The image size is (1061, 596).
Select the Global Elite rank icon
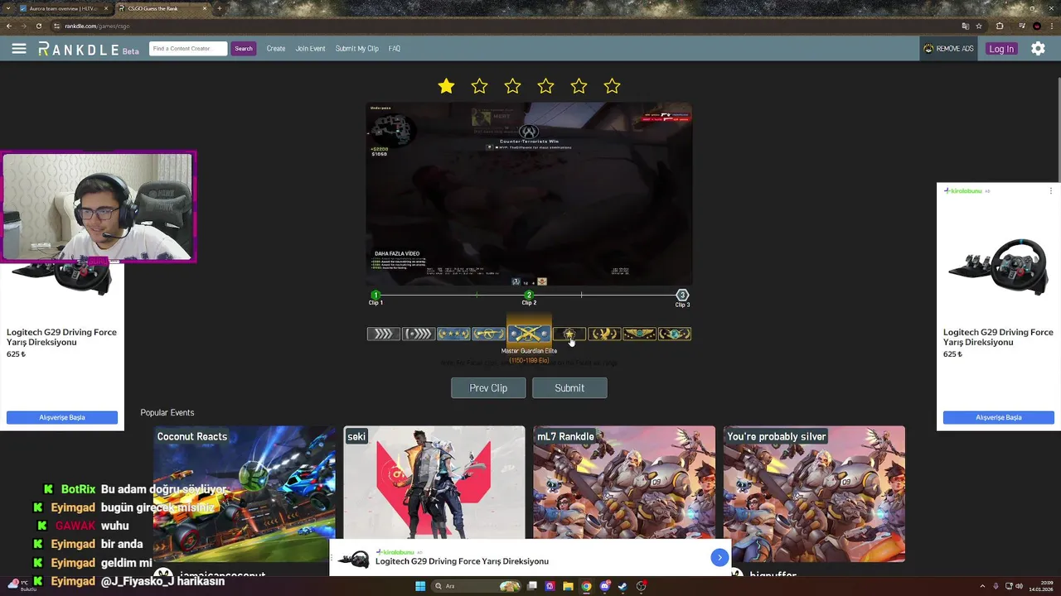pyautogui.click(x=674, y=334)
